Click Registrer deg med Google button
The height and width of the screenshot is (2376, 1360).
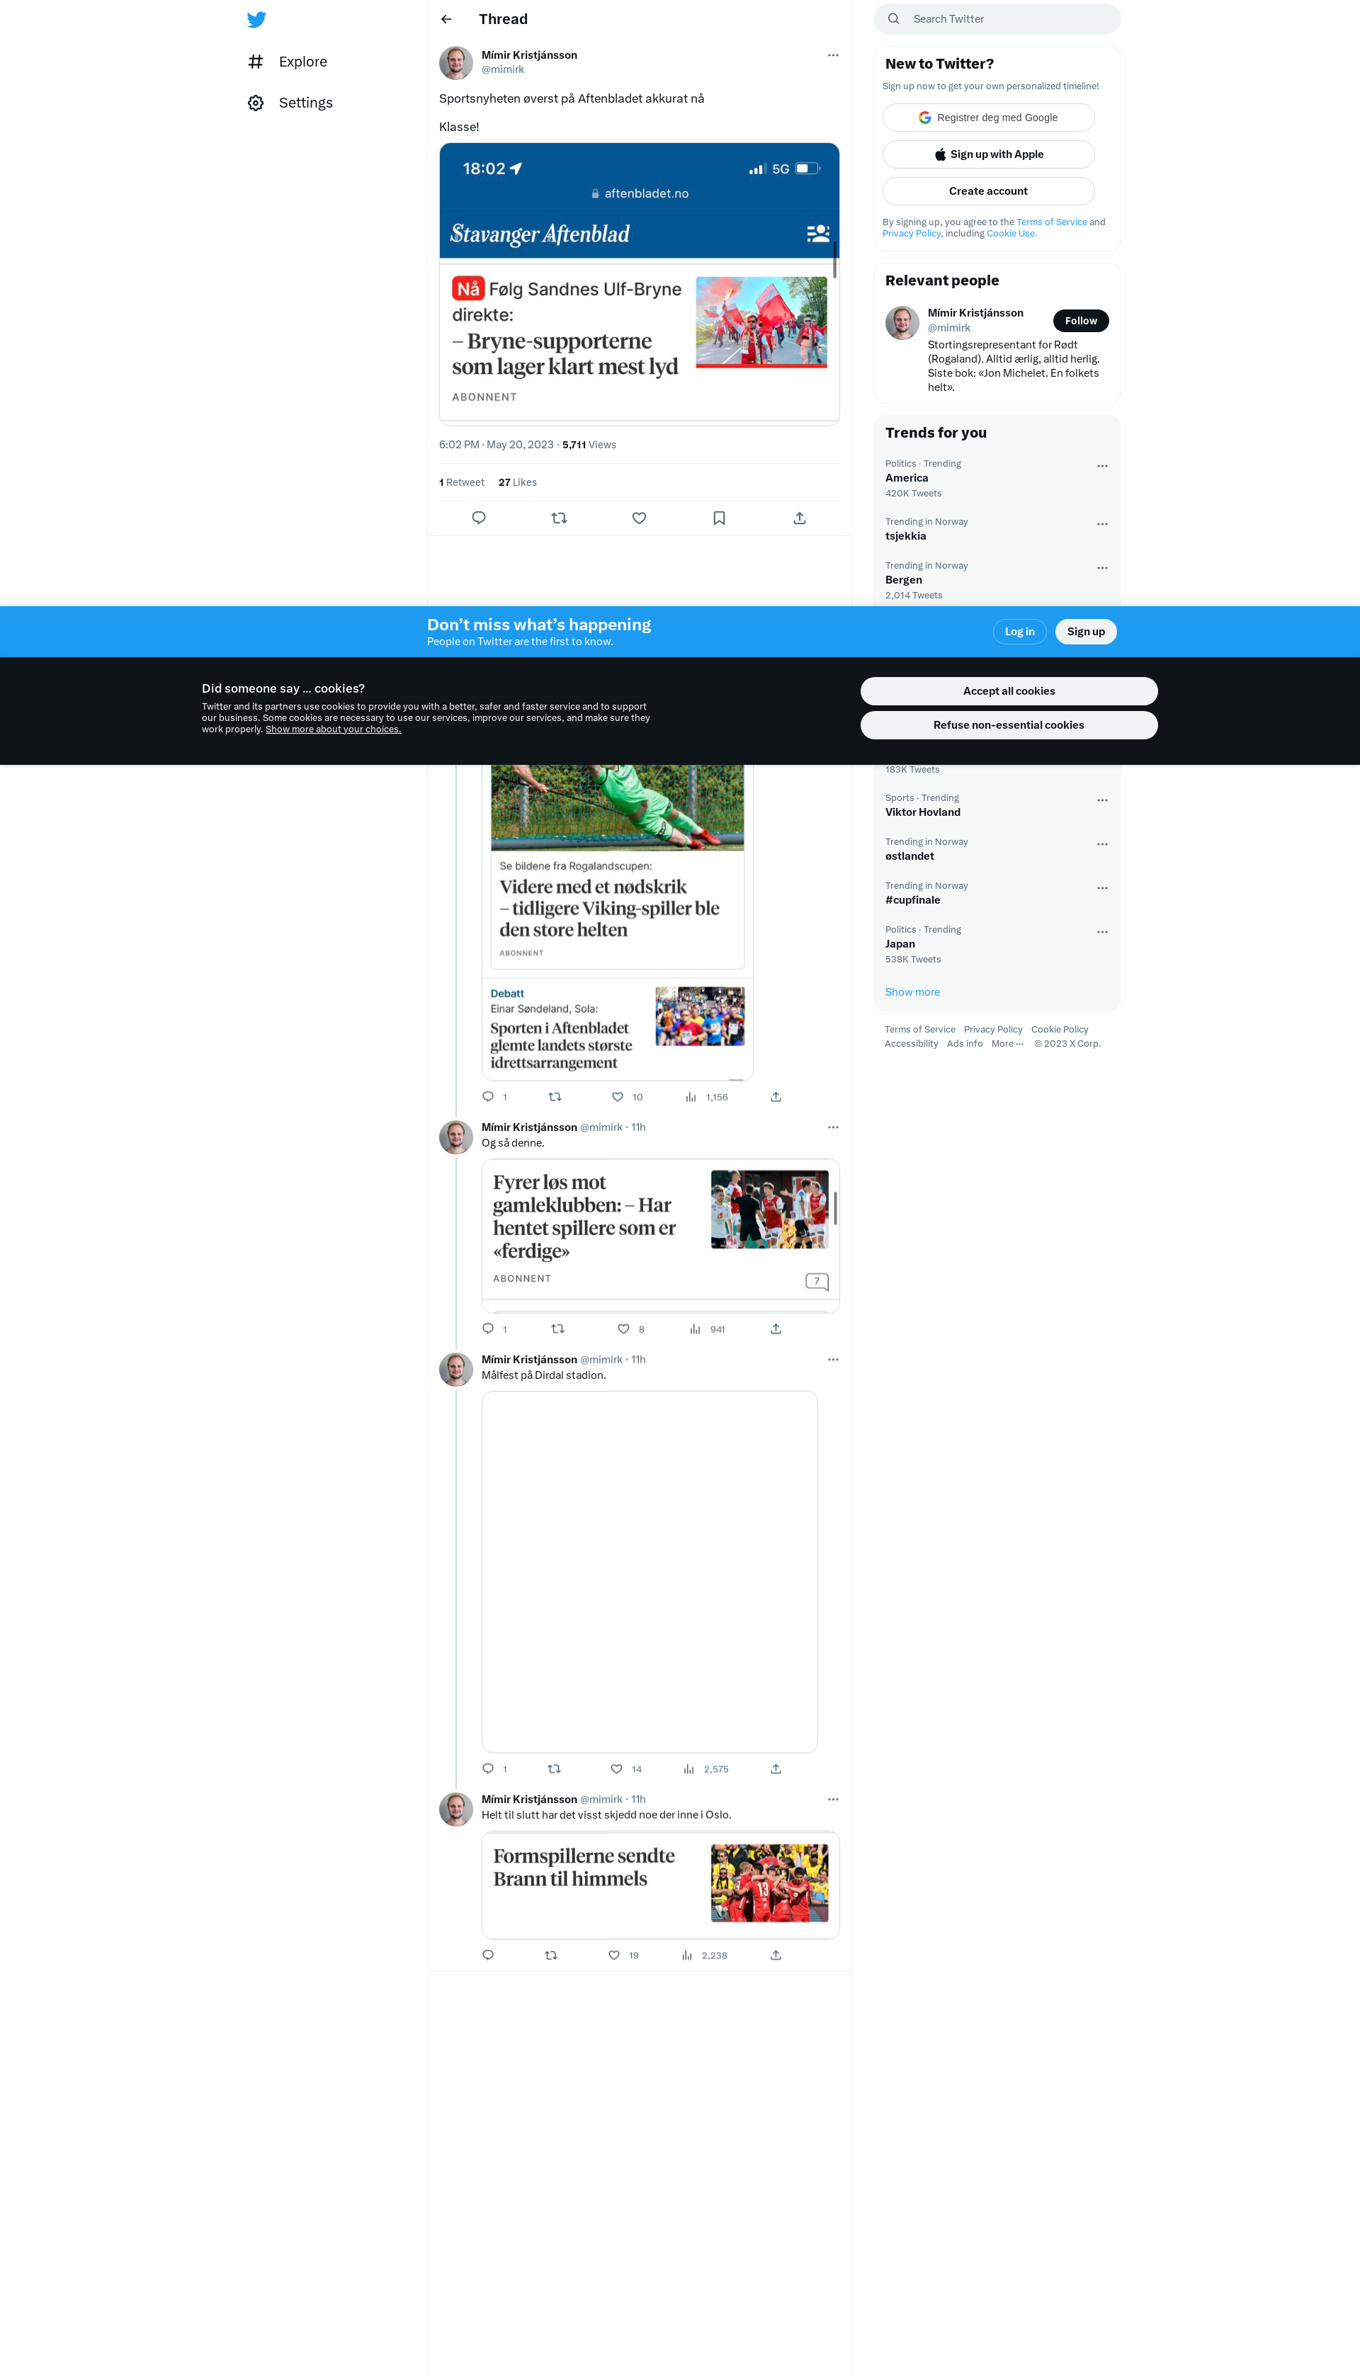click(x=988, y=118)
